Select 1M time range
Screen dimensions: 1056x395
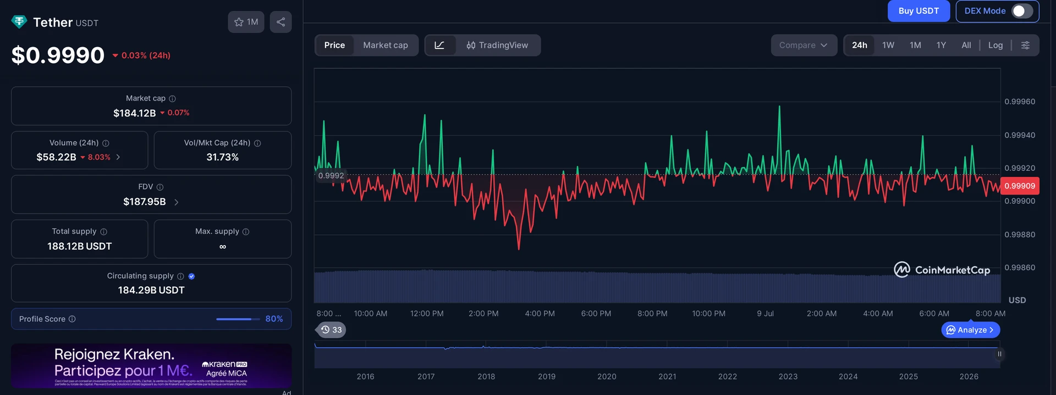point(915,45)
